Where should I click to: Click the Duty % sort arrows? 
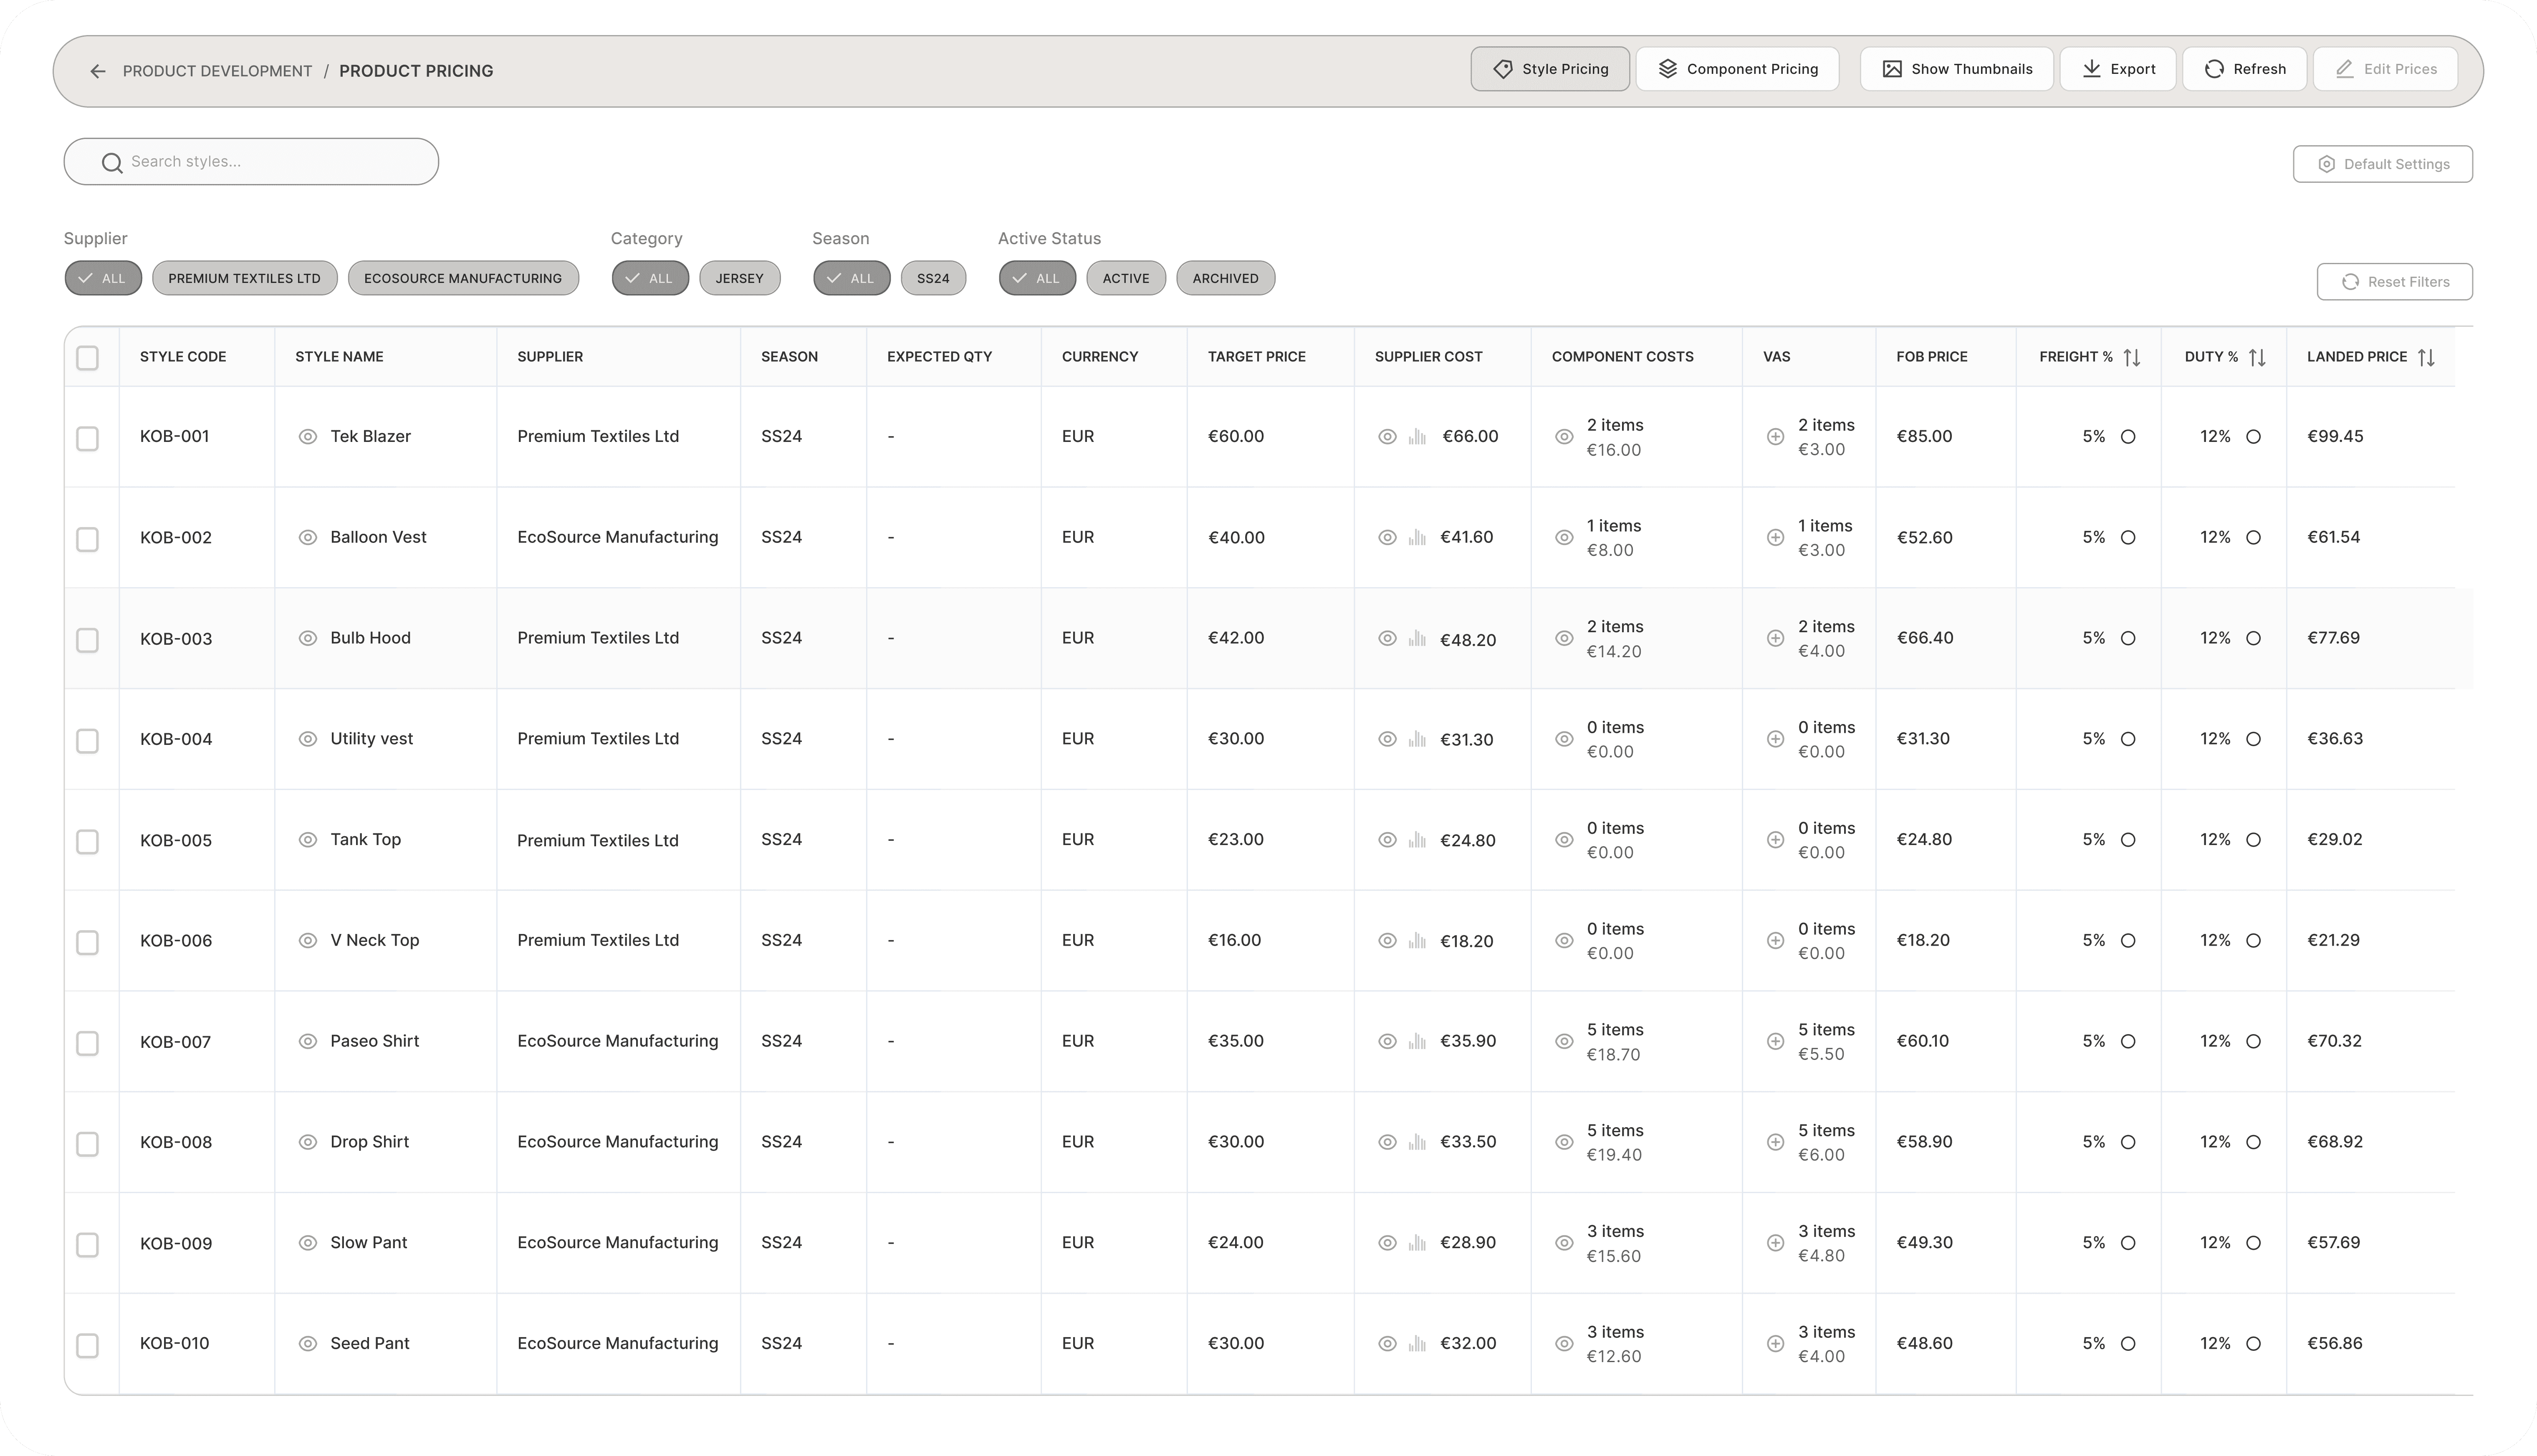coord(2257,358)
